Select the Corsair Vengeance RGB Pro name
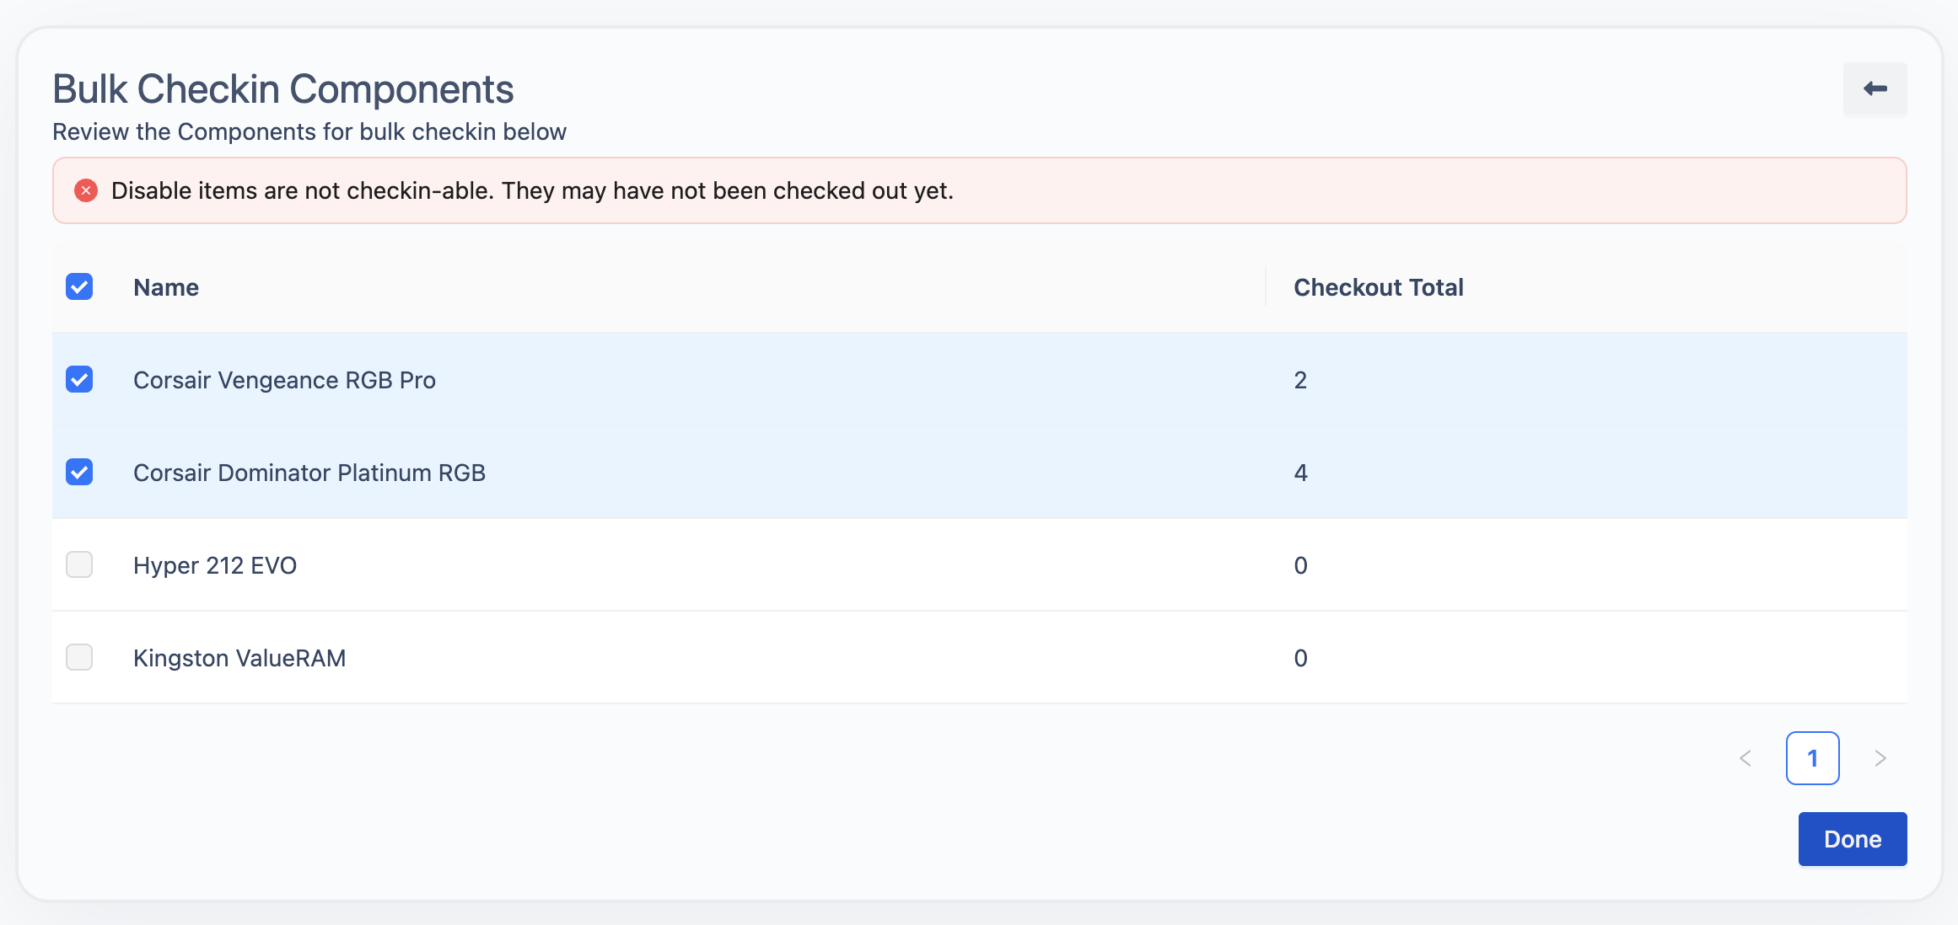The height and width of the screenshot is (925, 1958). (x=284, y=380)
